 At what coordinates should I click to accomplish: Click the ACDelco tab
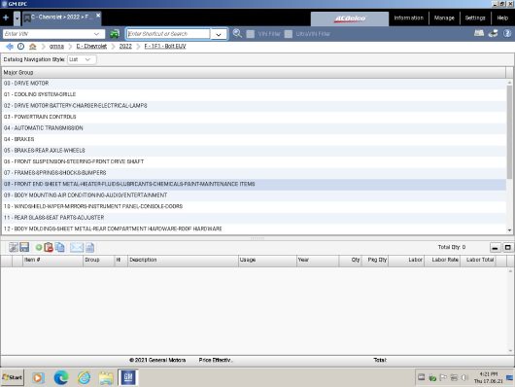(350, 18)
